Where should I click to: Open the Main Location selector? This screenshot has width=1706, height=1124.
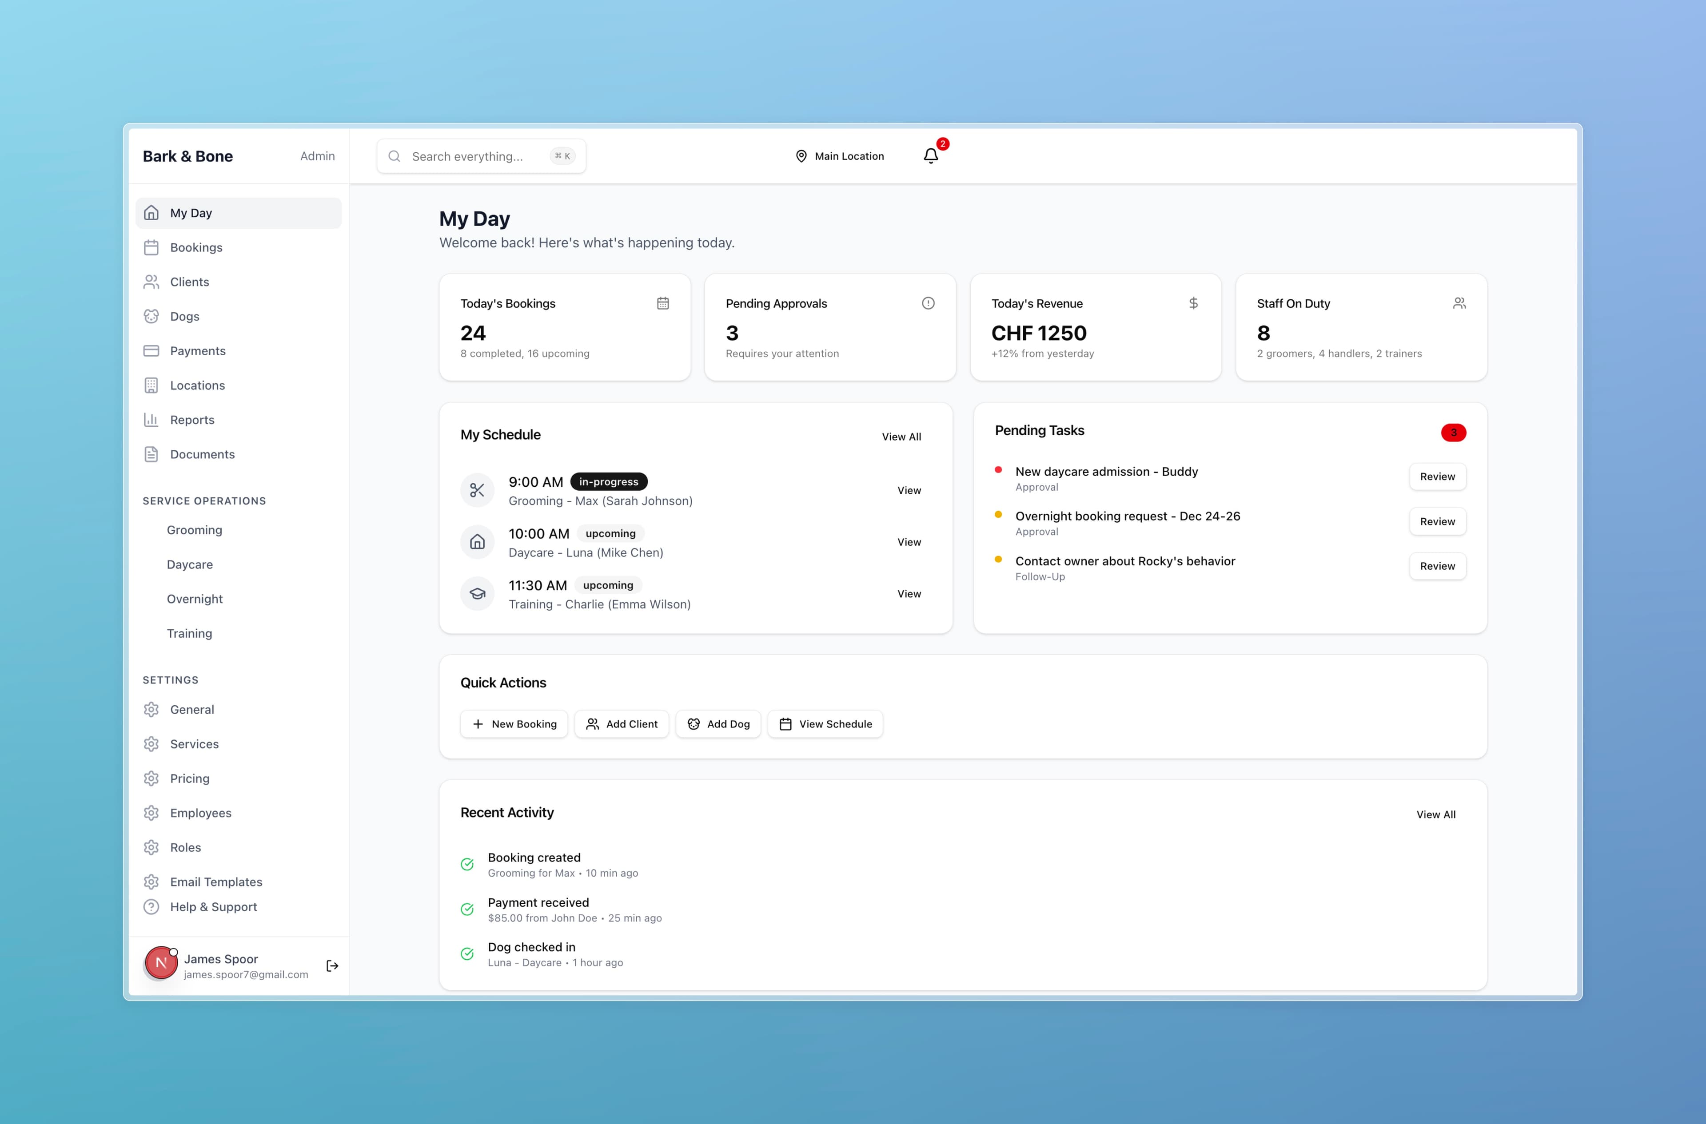(840, 155)
